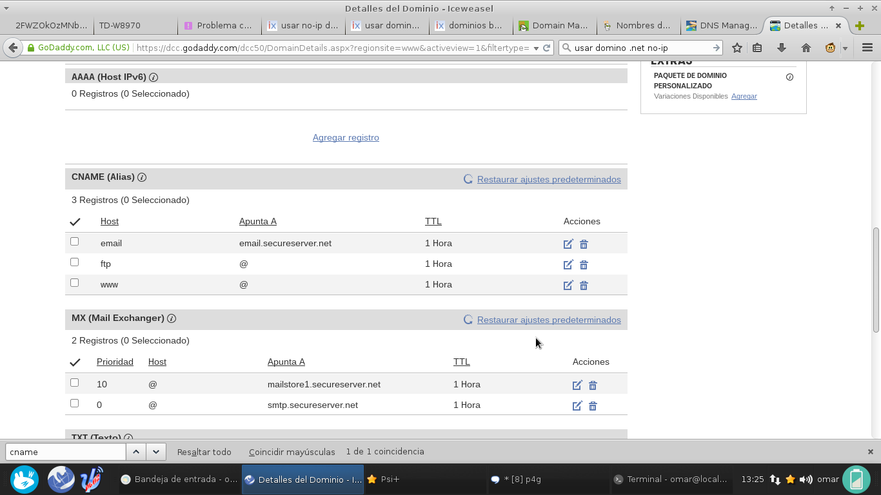Edit the mailstore1.secureserver.net MX record
The image size is (881, 495).
(577, 385)
